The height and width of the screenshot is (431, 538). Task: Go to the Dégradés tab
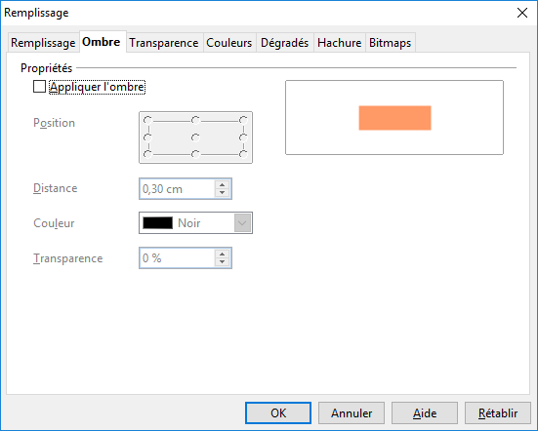click(x=284, y=43)
